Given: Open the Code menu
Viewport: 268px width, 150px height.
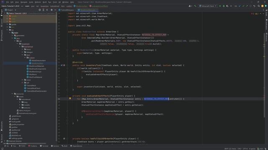Looking at the screenshot, I should 31,2.
